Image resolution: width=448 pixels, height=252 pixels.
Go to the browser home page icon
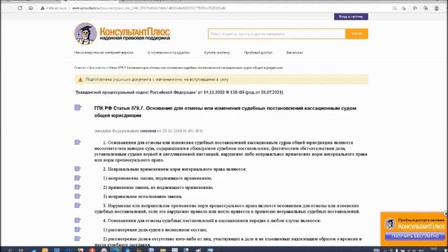(x=31, y=8)
